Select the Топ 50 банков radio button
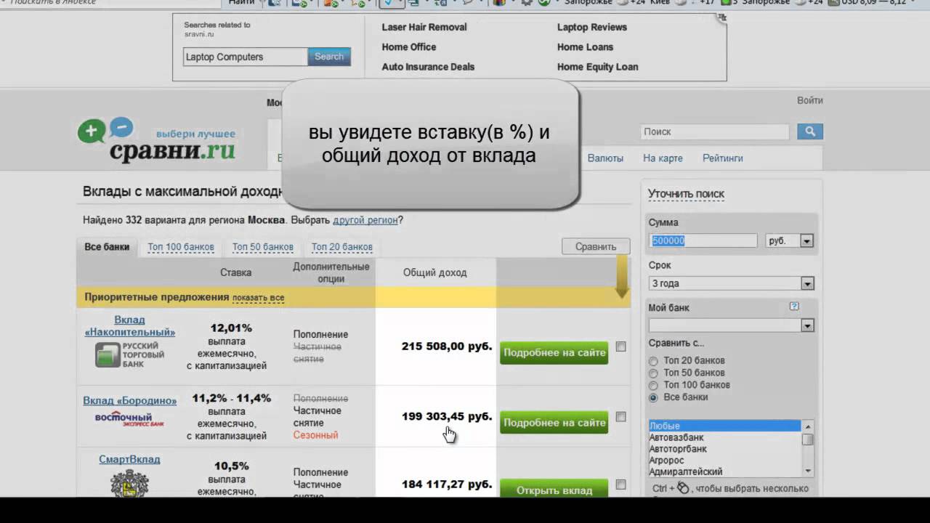Image resolution: width=930 pixels, height=523 pixels. pyautogui.click(x=653, y=373)
